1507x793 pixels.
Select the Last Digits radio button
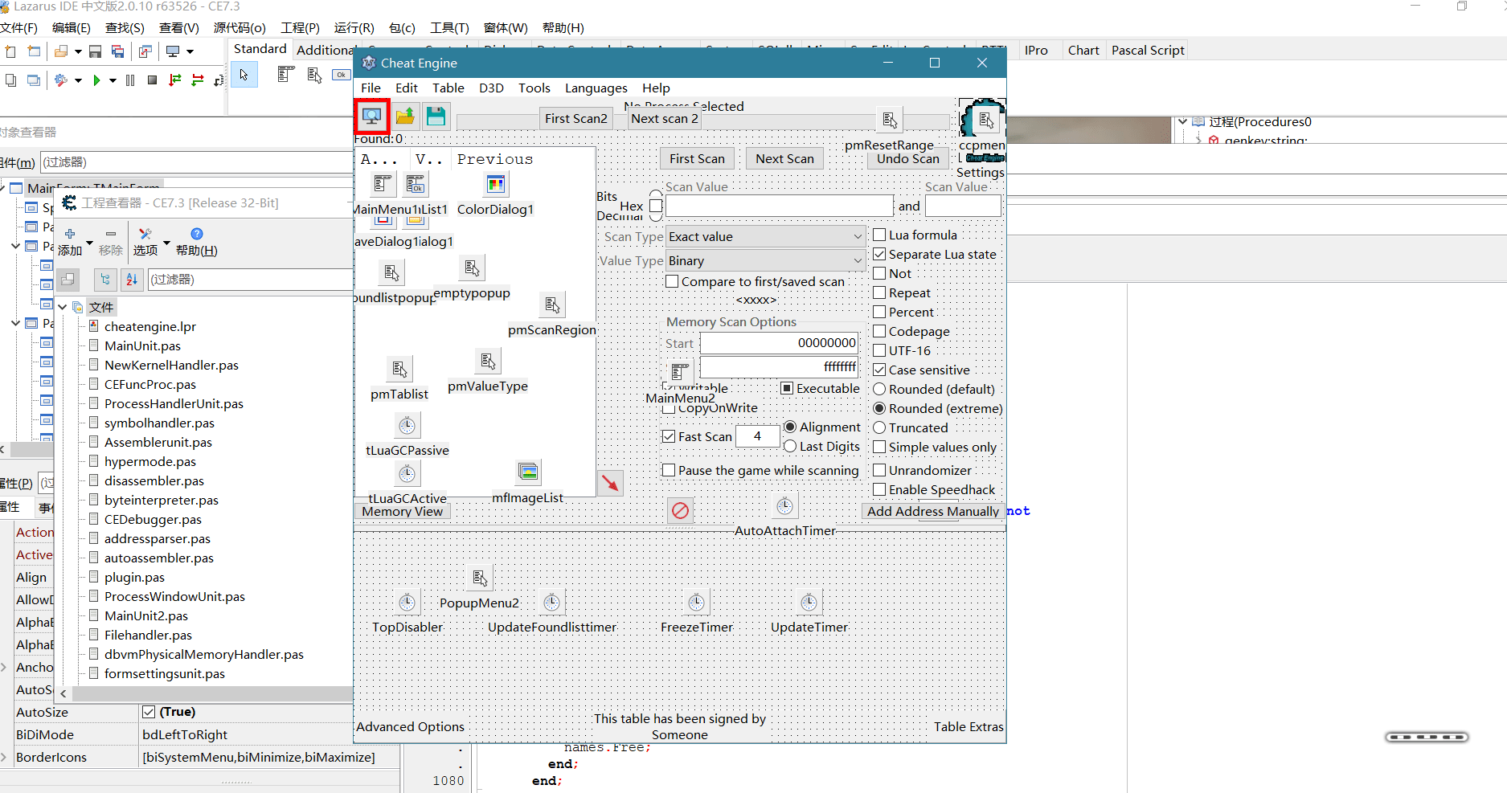coord(790,446)
